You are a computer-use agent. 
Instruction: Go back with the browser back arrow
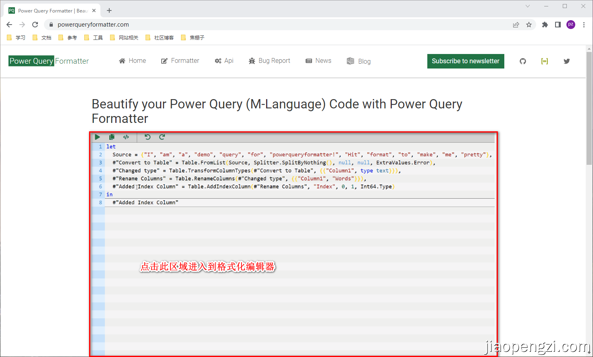click(9, 25)
